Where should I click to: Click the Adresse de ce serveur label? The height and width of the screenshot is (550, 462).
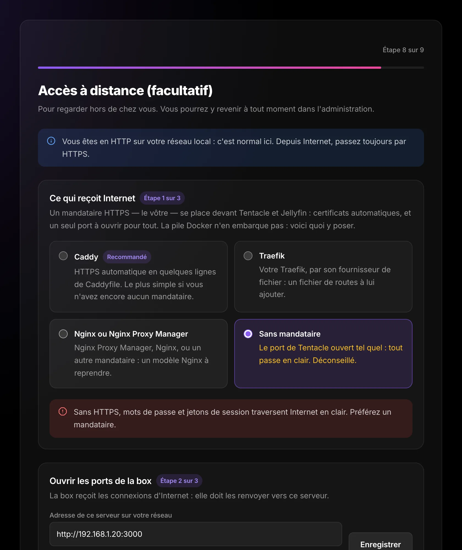[x=111, y=515]
